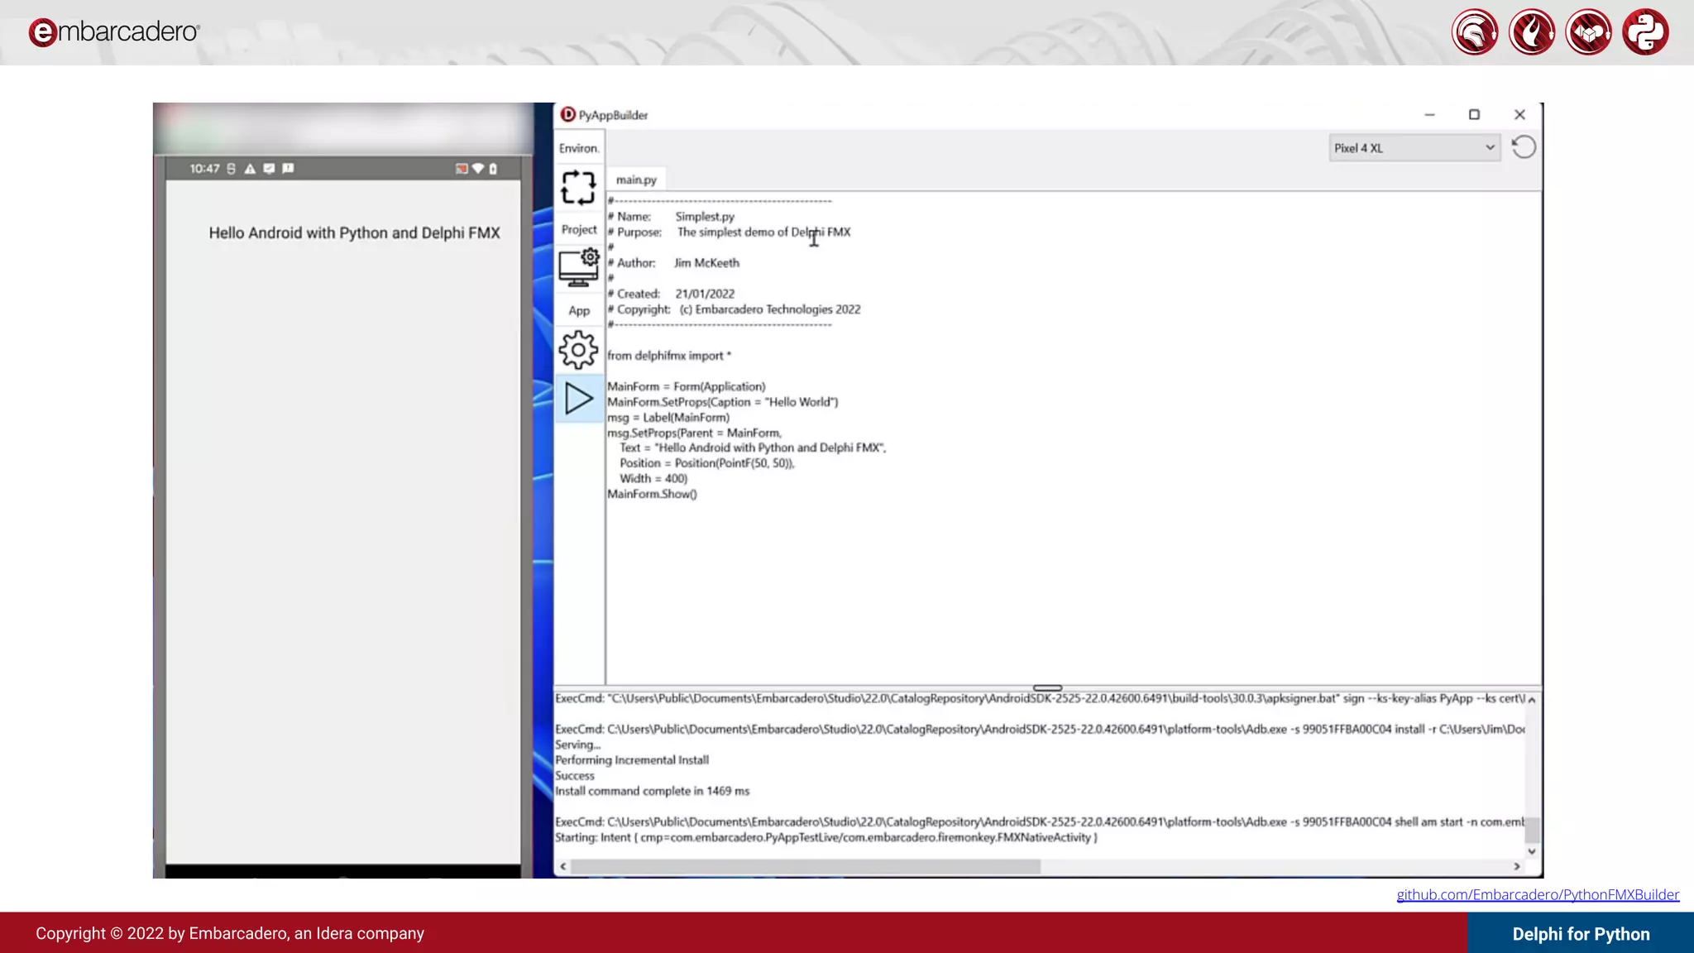This screenshot has height=953, width=1694.
Task: Click the flame logo icon in the header
Action: tap(1531, 32)
